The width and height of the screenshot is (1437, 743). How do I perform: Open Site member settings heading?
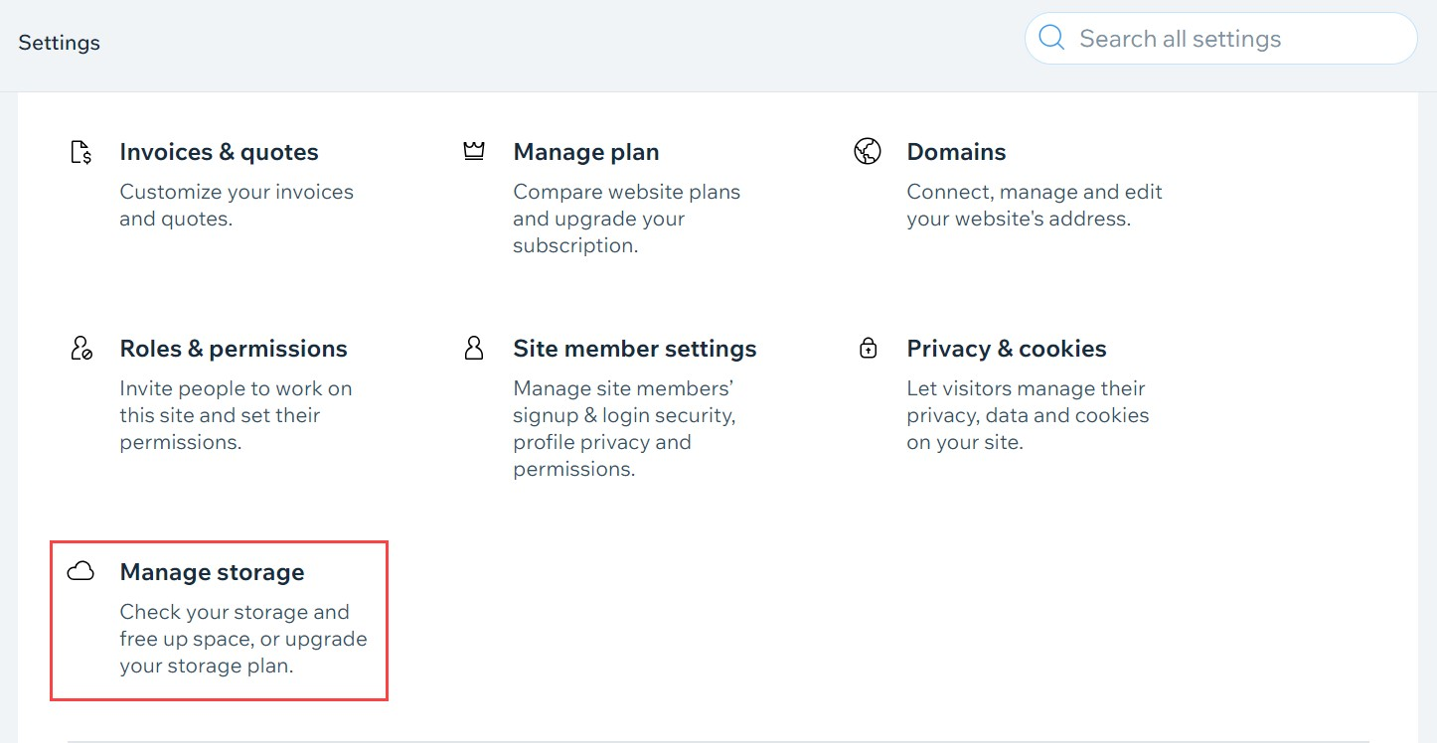635,349
